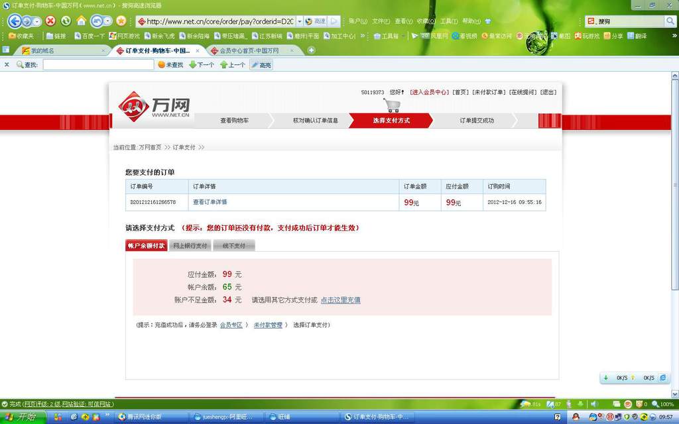The image size is (679, 424).
Task: Click 下一个 find next button
Action: pyautogui.click(x=202, y=65)
